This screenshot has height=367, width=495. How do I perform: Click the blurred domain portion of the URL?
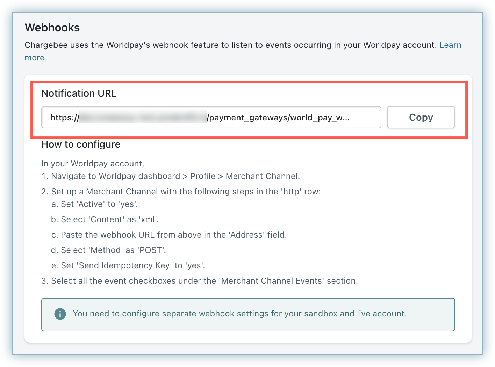143,118
